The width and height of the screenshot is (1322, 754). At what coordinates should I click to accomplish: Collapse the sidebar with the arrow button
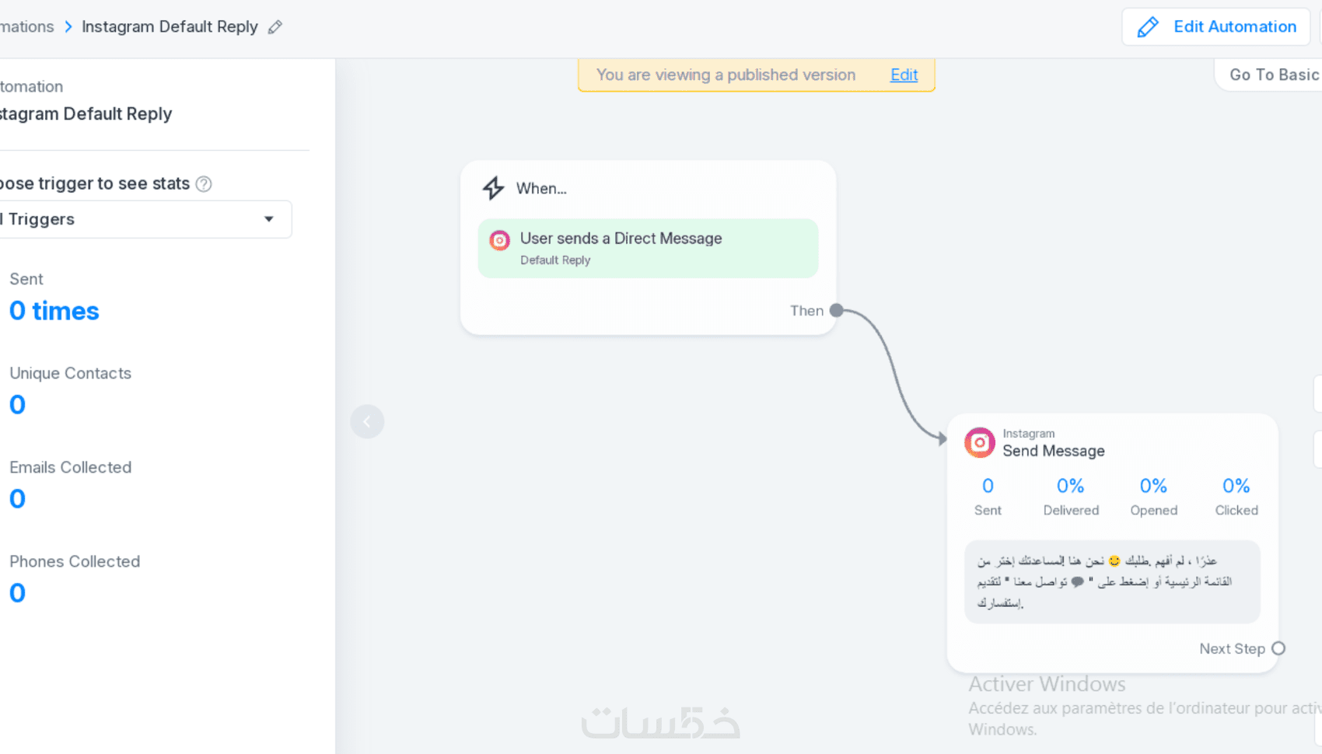coord(367,422)
